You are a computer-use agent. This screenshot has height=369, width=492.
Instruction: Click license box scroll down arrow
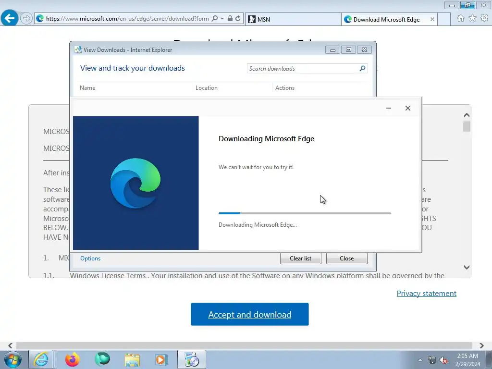pos(467,267)
